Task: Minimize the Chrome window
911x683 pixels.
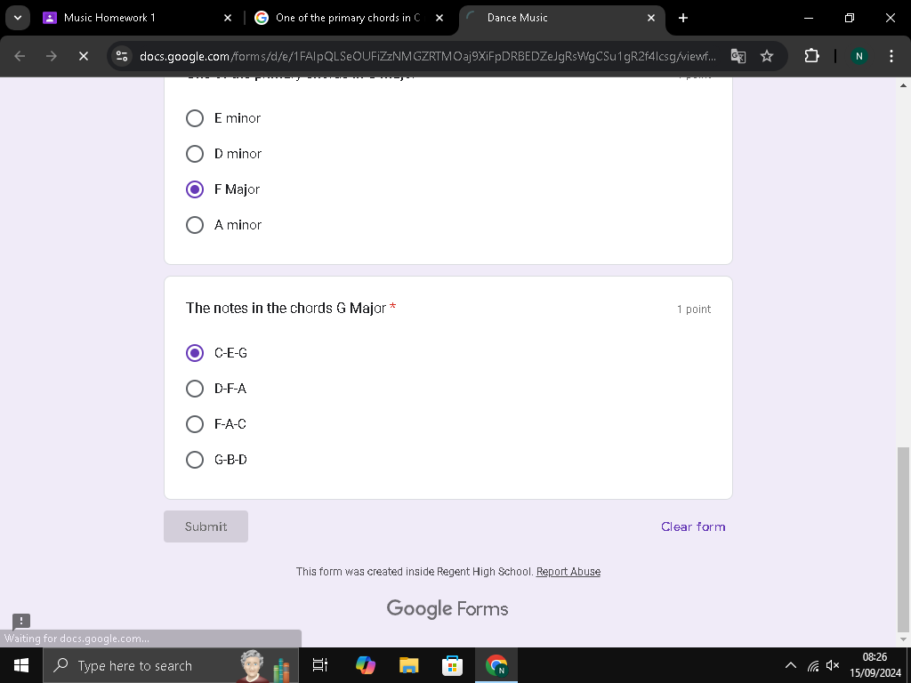Action: pyautogui.click(x=808, y=18)
